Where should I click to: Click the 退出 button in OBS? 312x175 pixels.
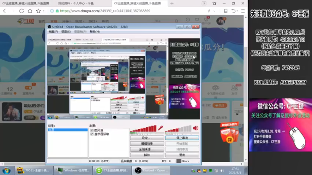(x=182, y=155)
